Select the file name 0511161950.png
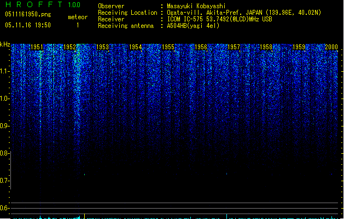The image size is (344, 219). [x=28, y=14]
